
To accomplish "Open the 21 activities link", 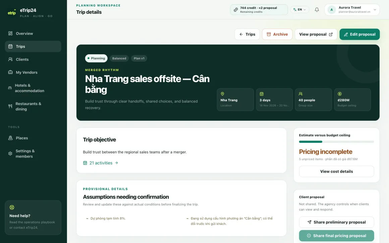I will pos(101,163).
